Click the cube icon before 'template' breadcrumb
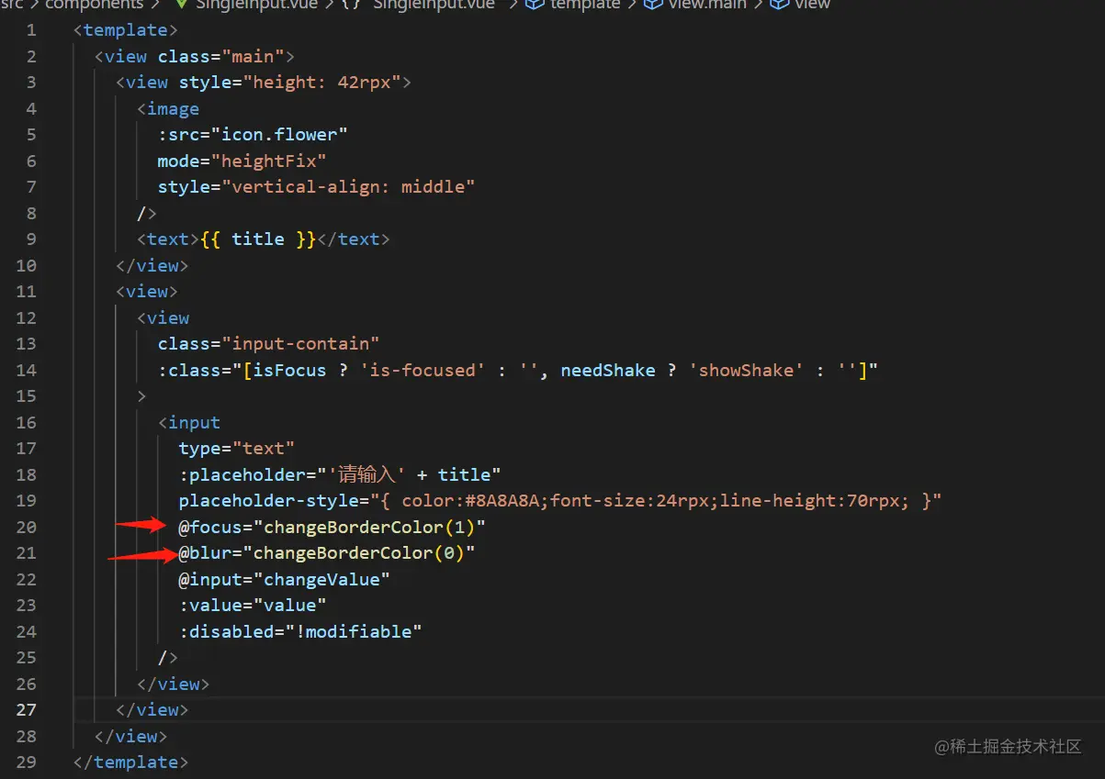 (535, 5)
